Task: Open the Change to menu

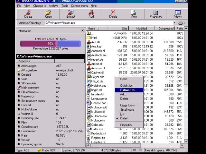Action: point(40,6)
